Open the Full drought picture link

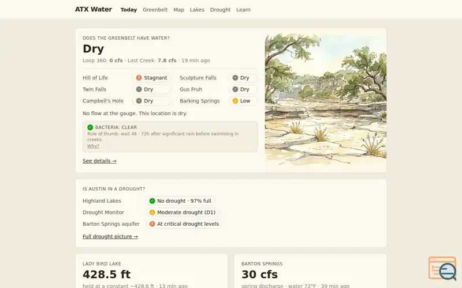point(110,236)
